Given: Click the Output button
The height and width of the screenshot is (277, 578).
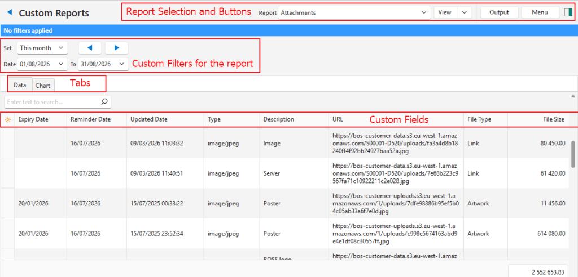Looking at the screenshot, I should (x=500, y=12).
